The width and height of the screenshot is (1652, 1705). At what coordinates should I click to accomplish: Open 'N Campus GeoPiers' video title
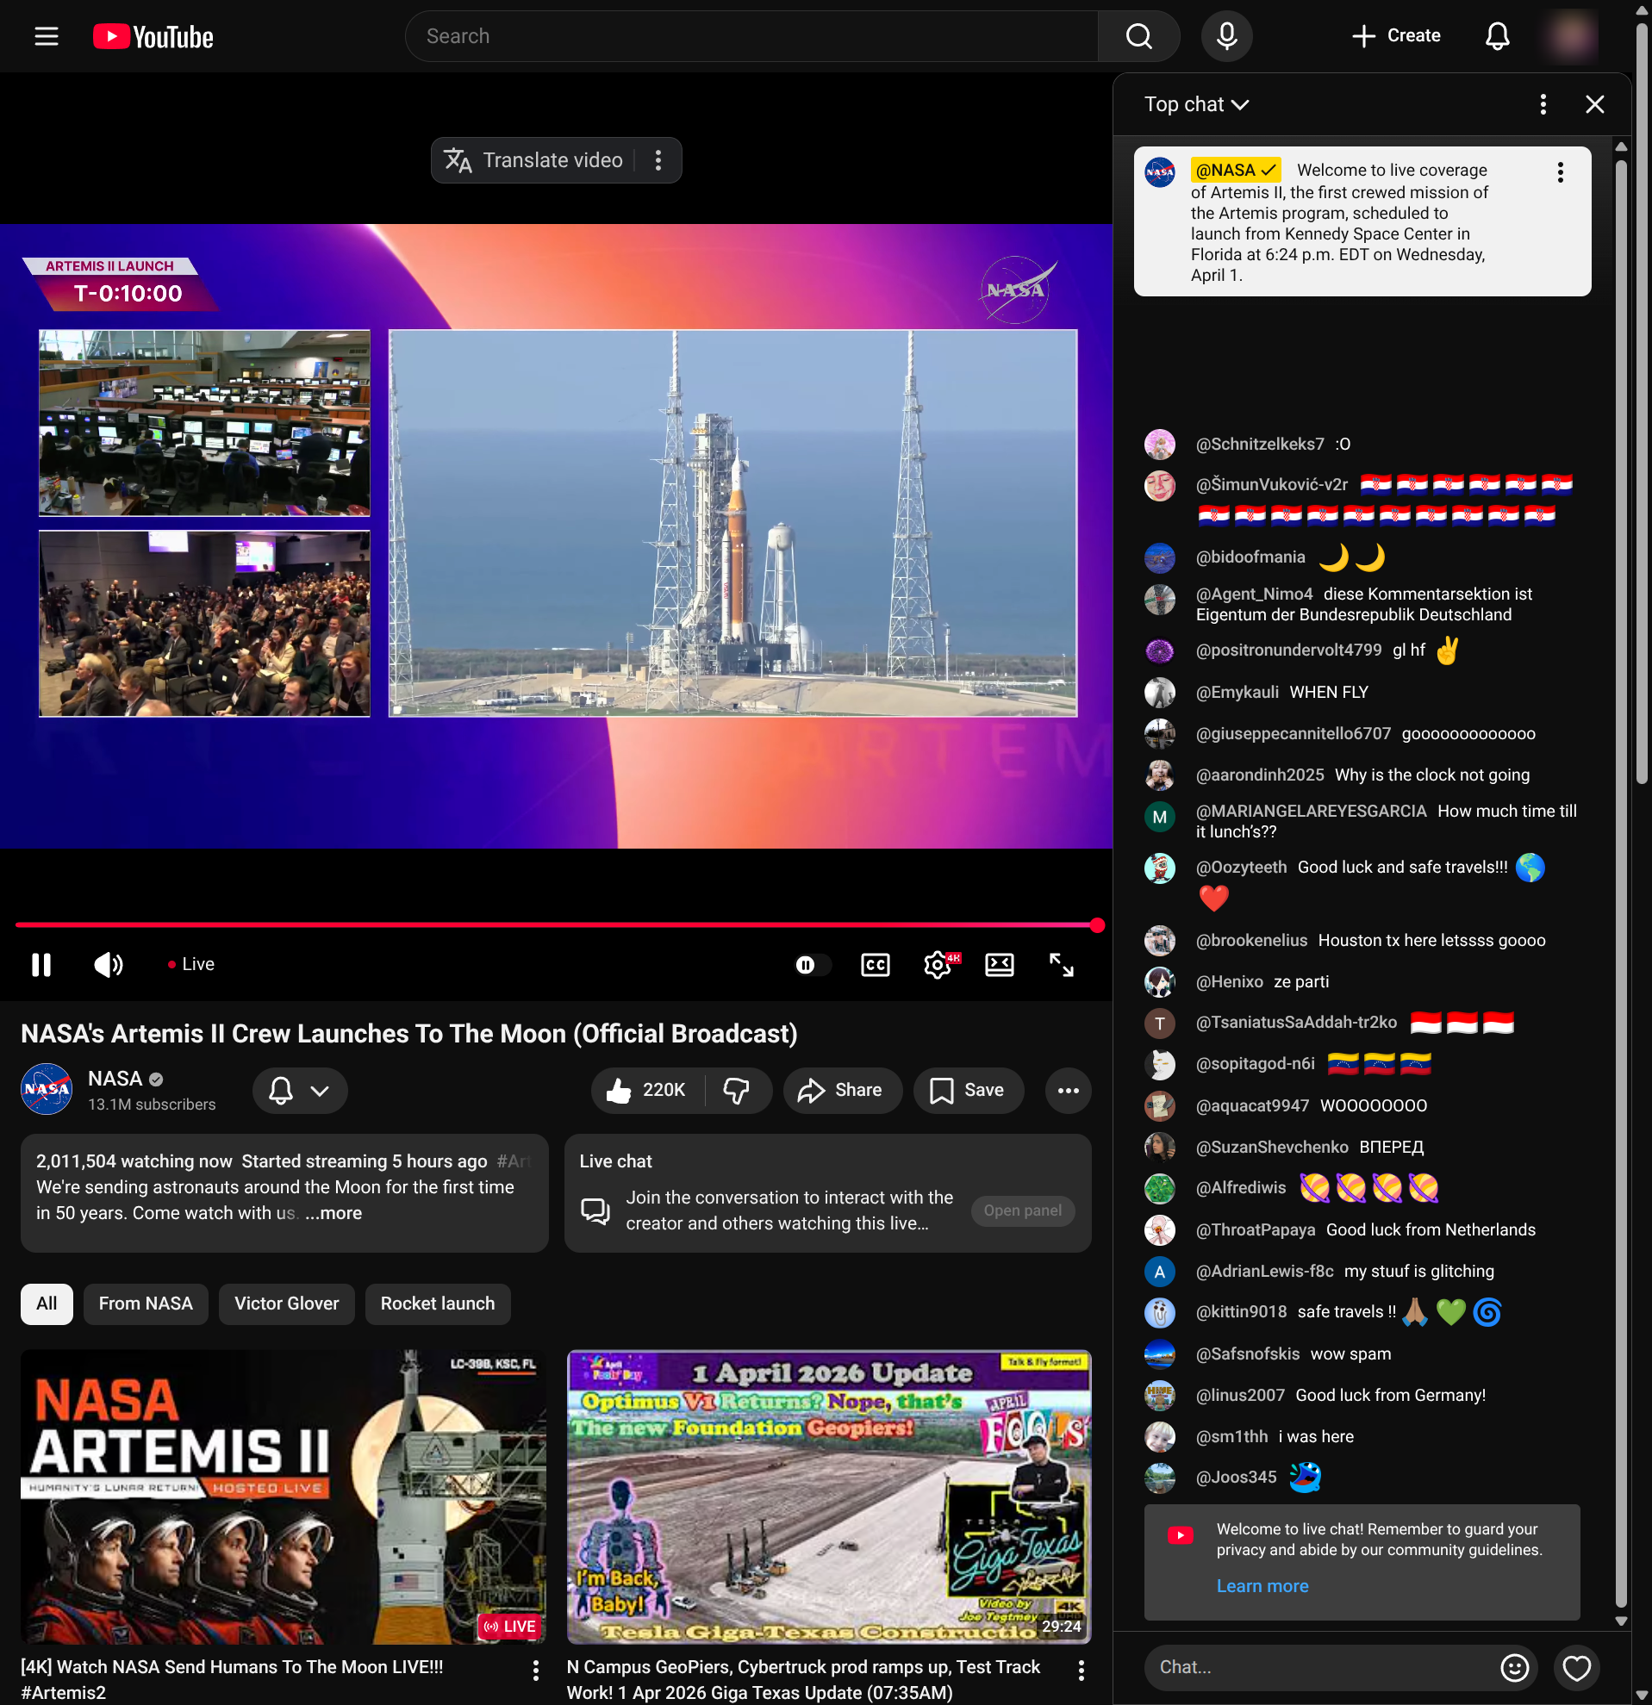click(803, 1680)
